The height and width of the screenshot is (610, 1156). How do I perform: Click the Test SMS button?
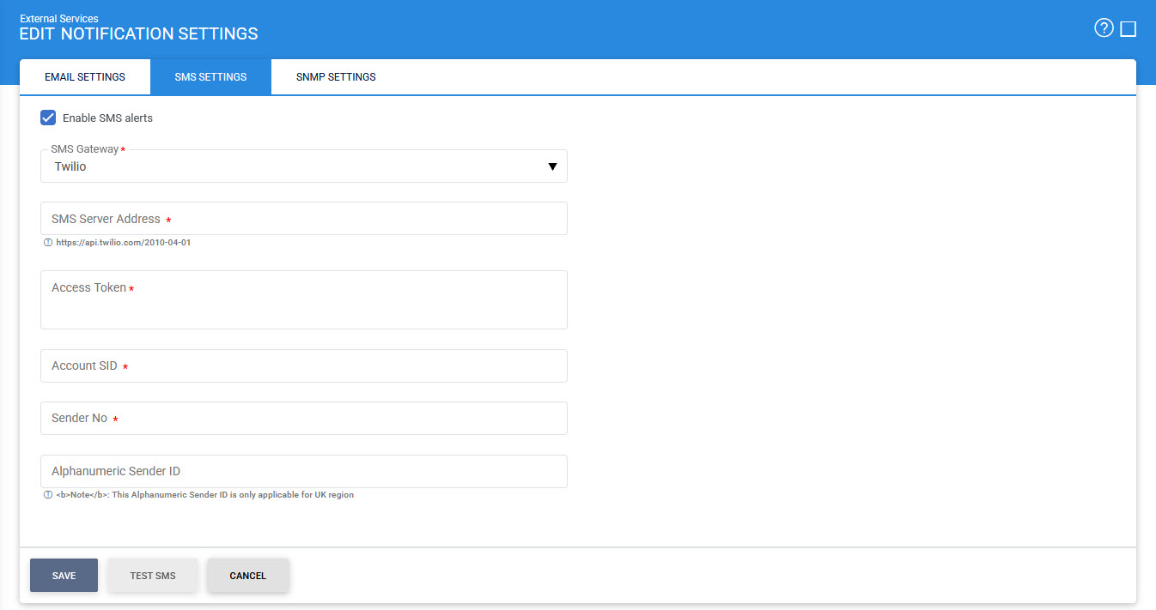tap(153, 576)
